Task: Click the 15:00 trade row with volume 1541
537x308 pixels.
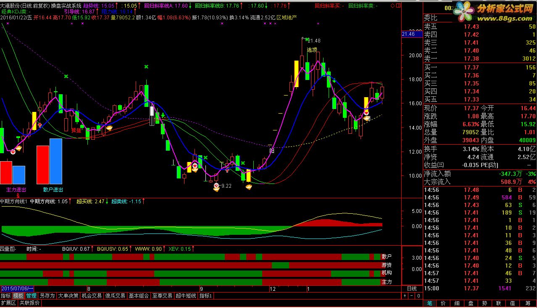Action: point(479,288)
